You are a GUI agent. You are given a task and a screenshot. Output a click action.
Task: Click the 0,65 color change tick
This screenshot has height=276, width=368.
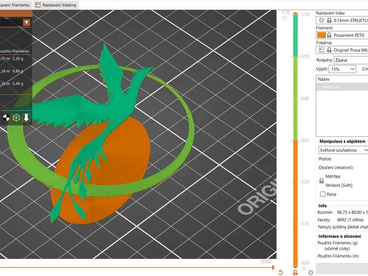point(305,140)
